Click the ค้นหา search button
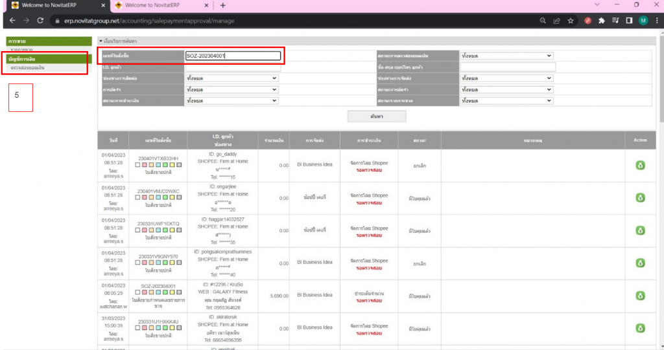664x350 pixels. tap(377, 116)
